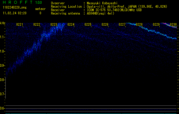This screenshot has height=114, width=179.
Task: Click the Receiving Location label
Action: coord(66,7)
